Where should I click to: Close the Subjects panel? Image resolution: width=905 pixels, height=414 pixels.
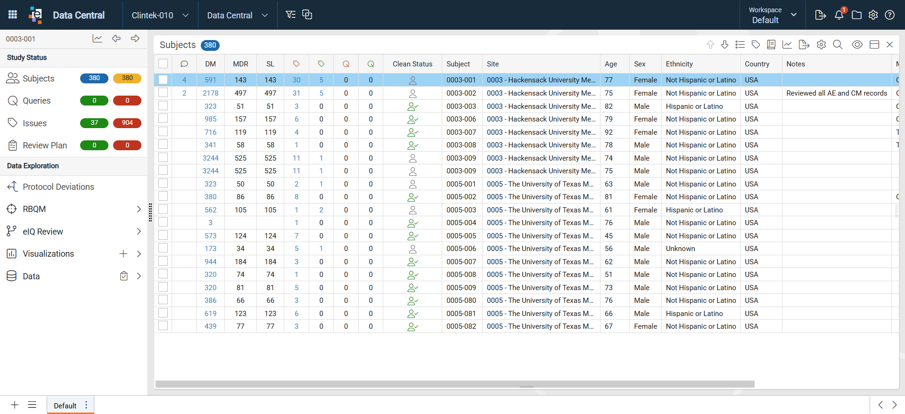click(890, 45)
